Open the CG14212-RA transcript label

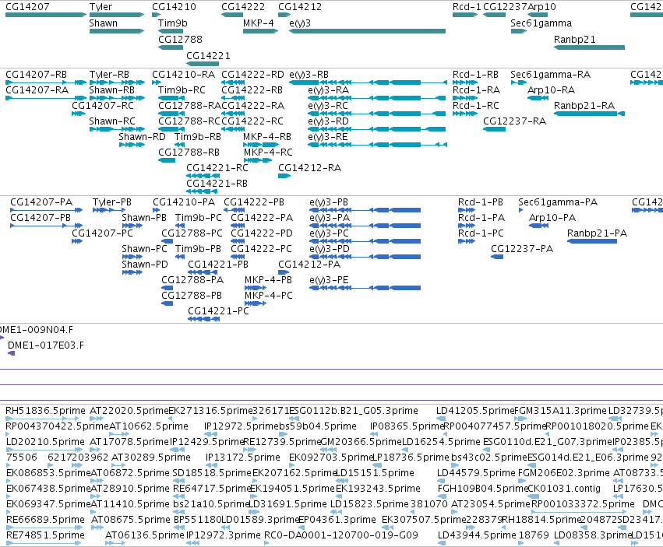pos(309,168)
